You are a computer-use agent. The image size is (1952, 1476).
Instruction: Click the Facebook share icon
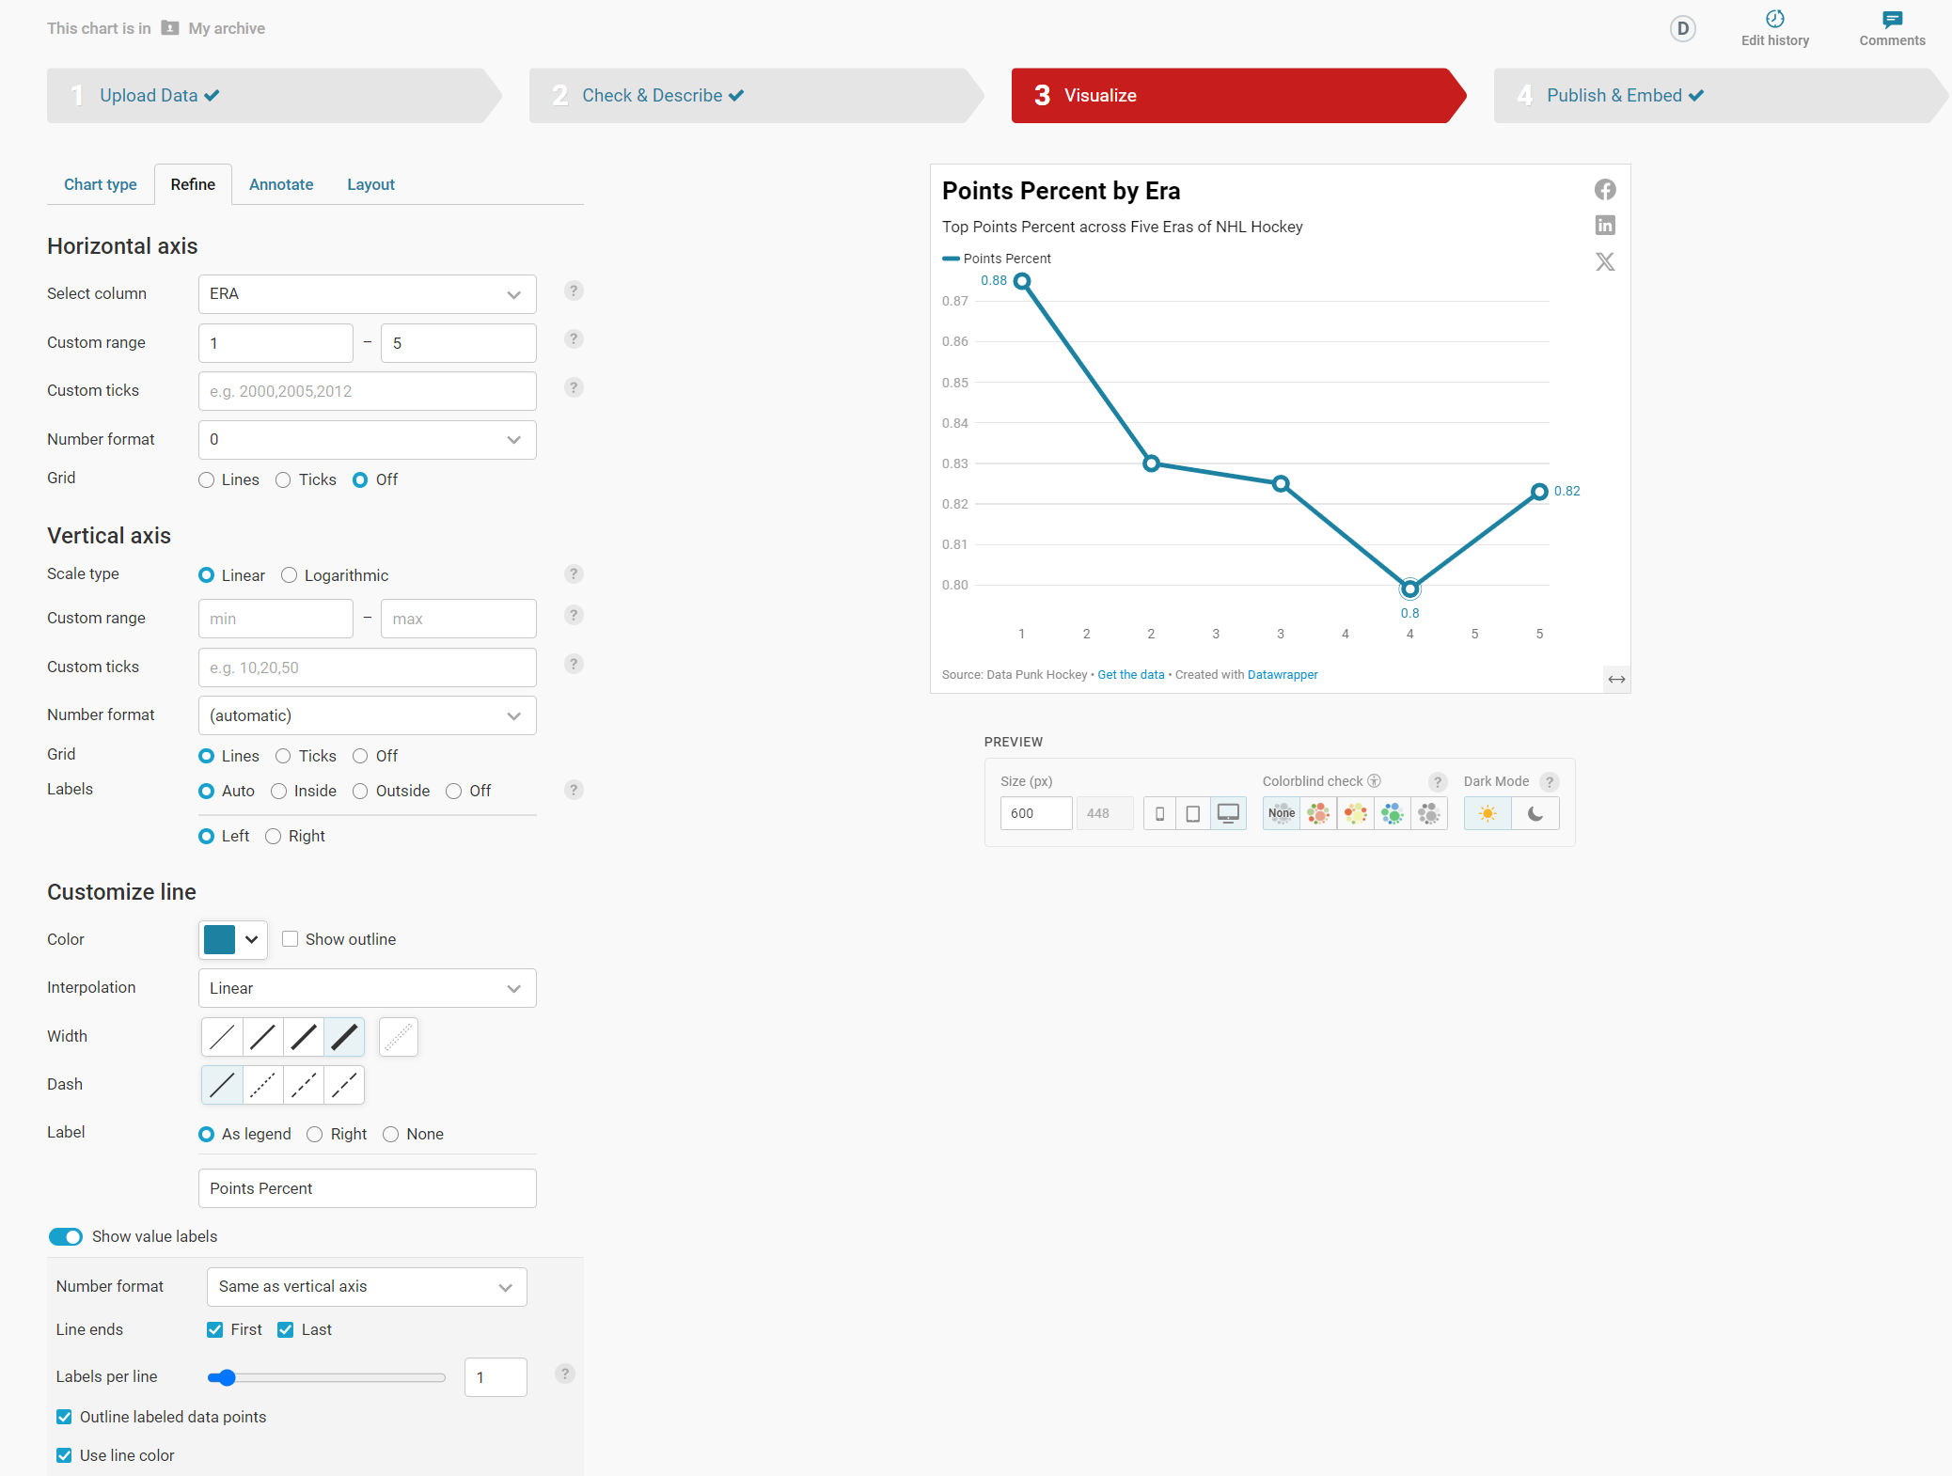pyautogui.click(x=1605, y=190)
